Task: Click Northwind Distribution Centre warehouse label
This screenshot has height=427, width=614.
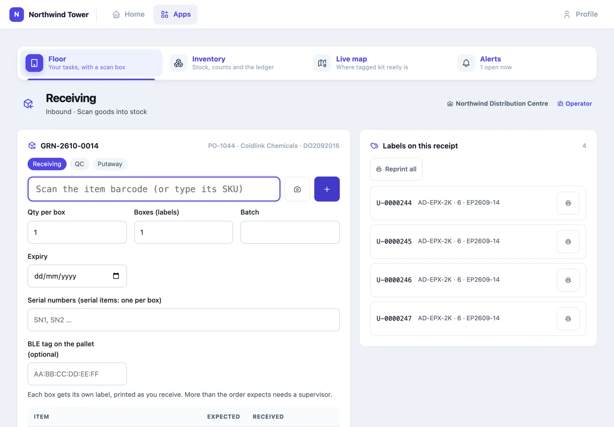Action: 497,104
